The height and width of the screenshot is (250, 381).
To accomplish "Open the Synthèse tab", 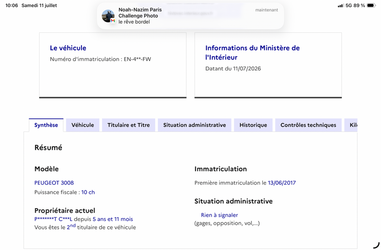I will click(46, 125).
